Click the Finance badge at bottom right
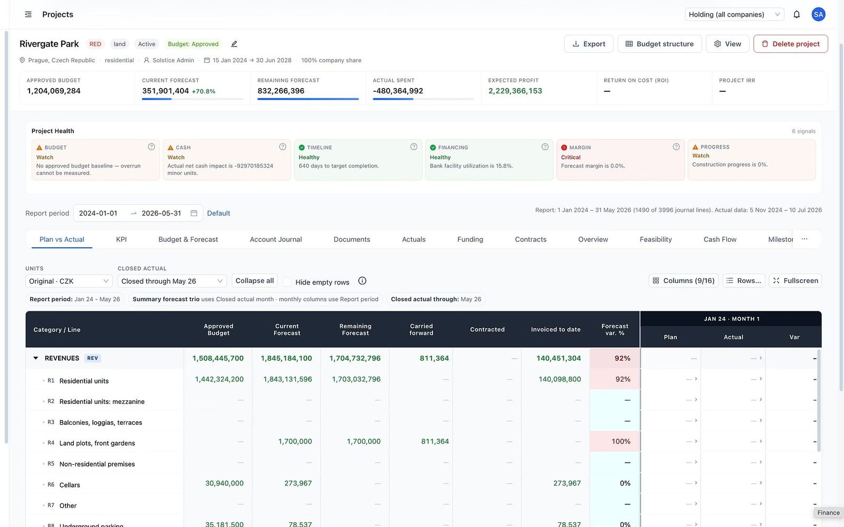 point(828,513)
